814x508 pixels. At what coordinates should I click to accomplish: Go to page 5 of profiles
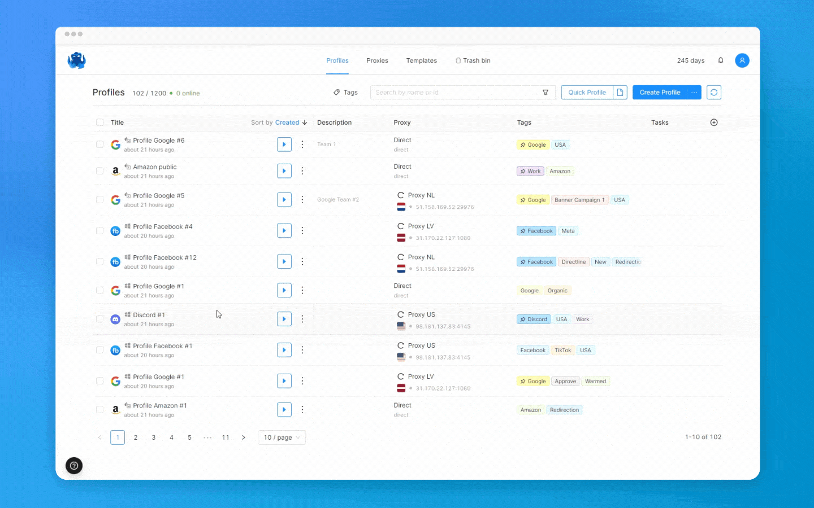tap(189, 437)
